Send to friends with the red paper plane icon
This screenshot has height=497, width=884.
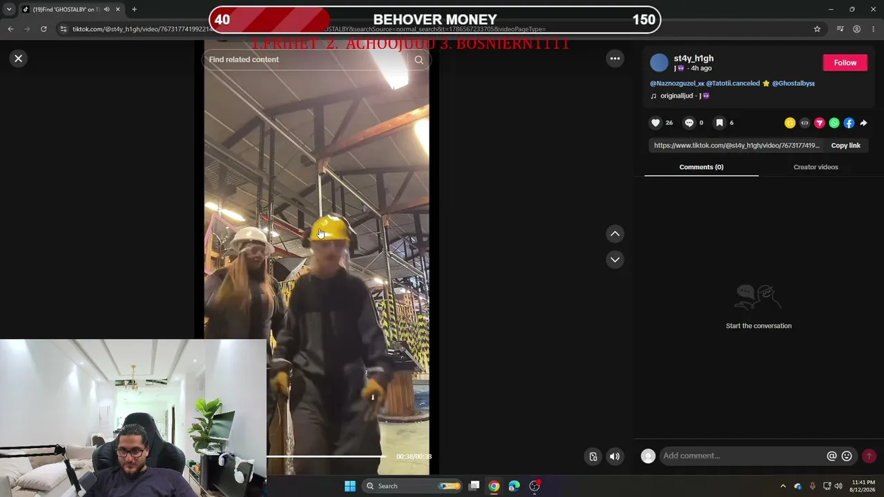click(x=819, y=123)
